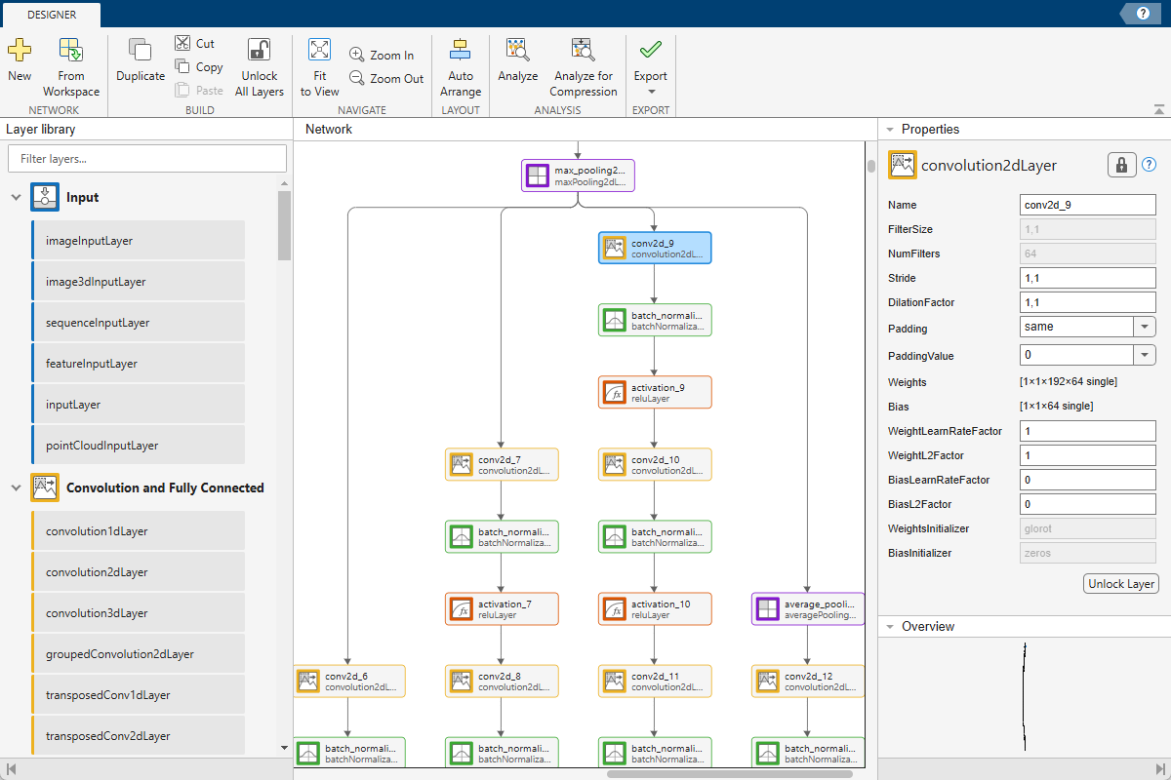Collapse the Overview section in Properties
Image resolution: width=1171 pixels, height=780 pixels.
point(889,626)
